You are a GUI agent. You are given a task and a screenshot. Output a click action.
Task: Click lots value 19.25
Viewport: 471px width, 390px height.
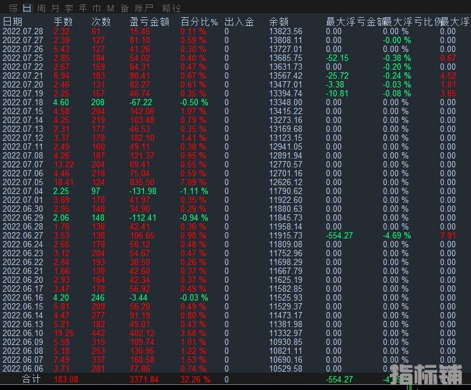(x=64, y=333)
